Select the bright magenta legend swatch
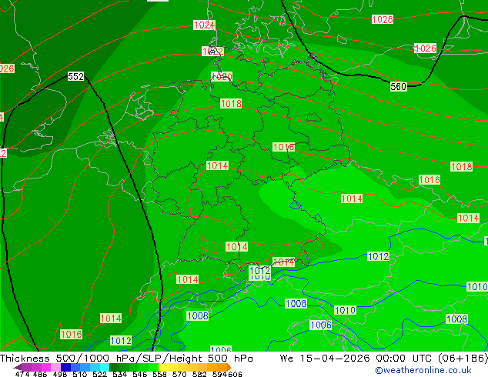Screen dimensions: 488x377 coord(46,367)
